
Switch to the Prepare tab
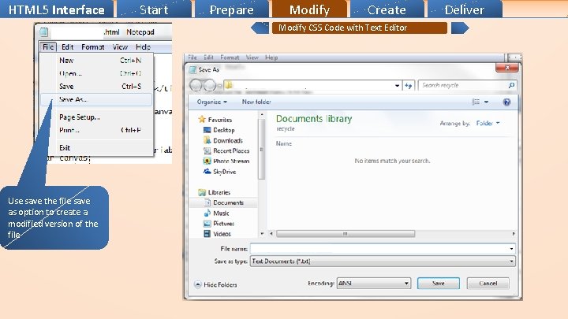(232, 9)
